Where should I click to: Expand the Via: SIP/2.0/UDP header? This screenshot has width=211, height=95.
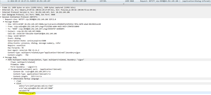6,24
